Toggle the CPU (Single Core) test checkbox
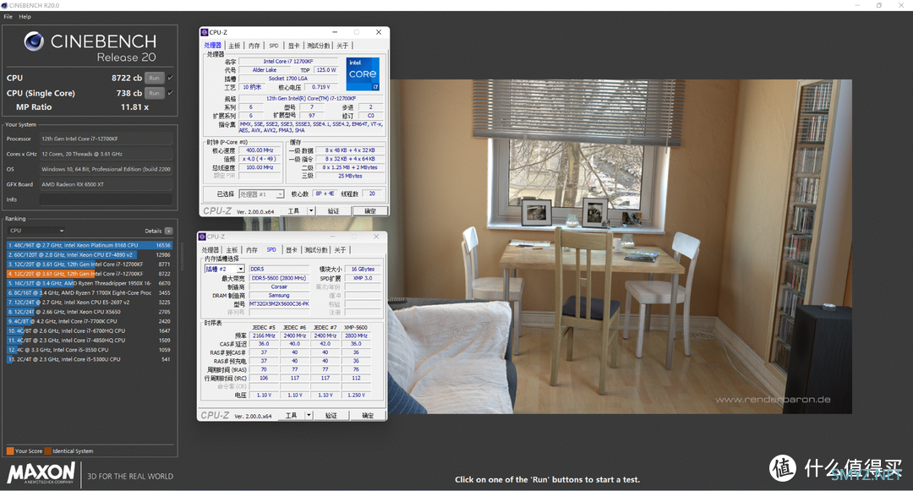 (170, 93)
